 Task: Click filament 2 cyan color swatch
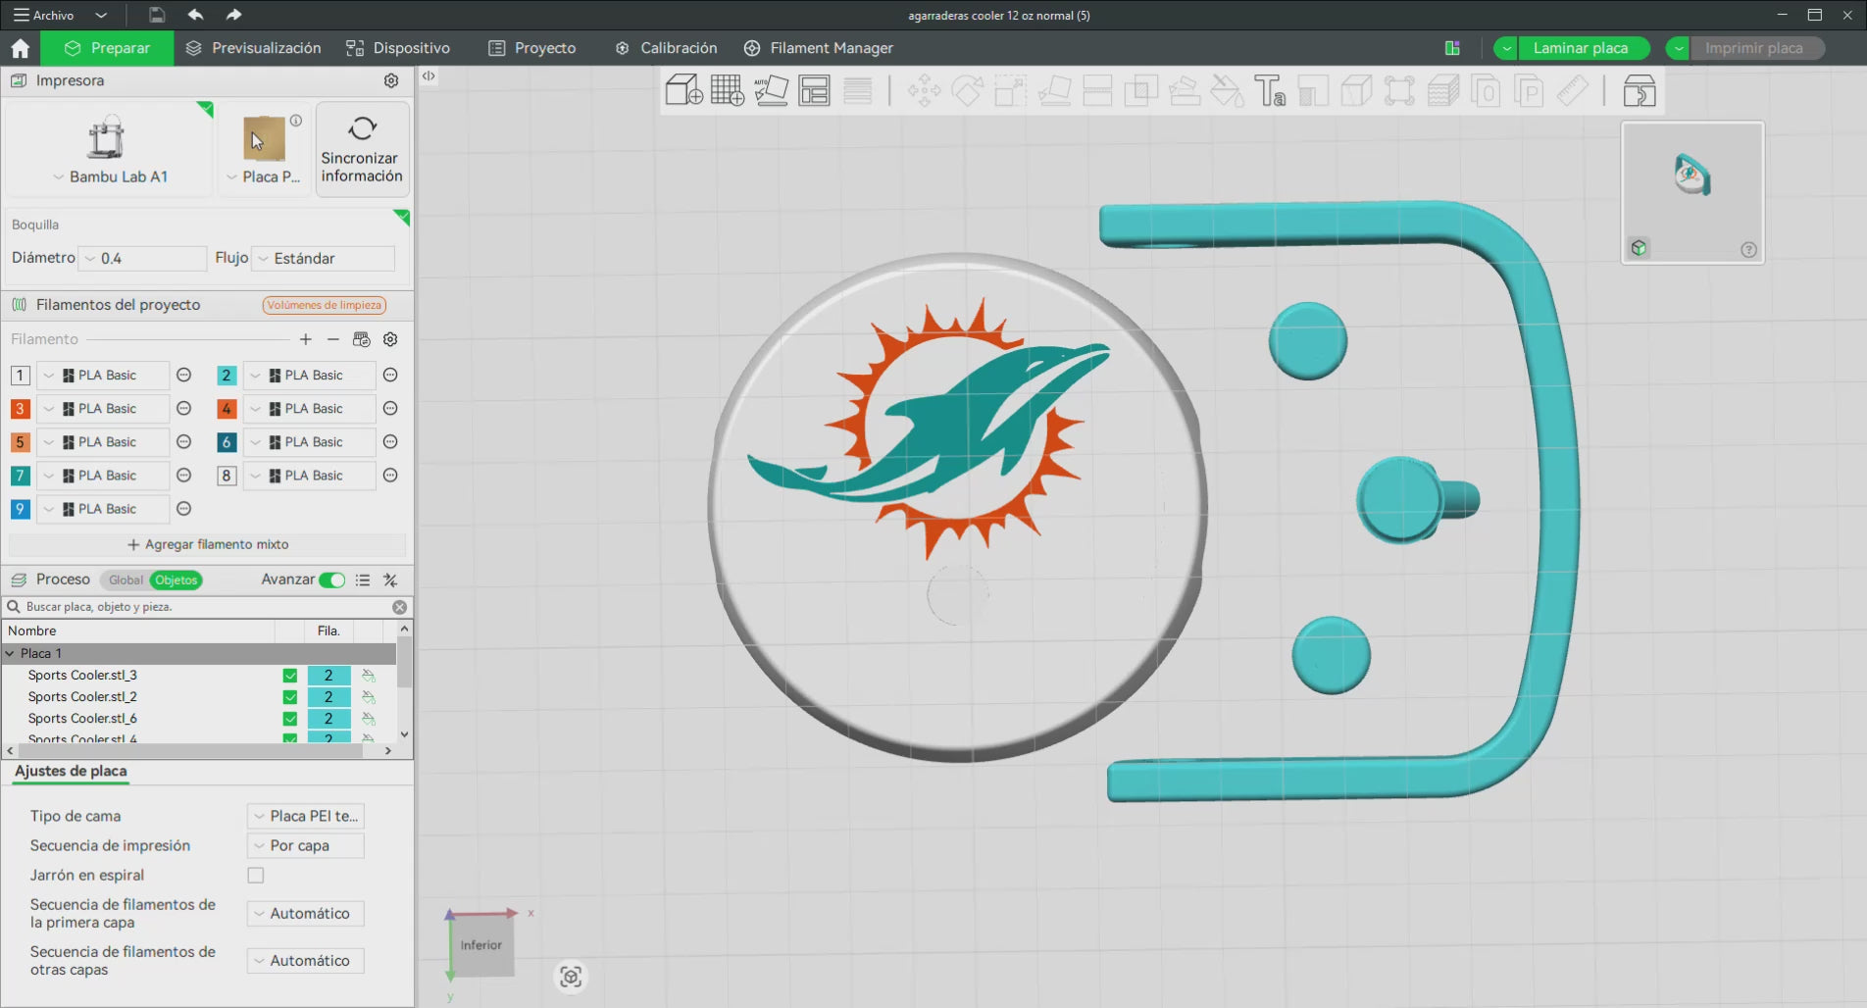pyautogui.click(x=227, y=376)
